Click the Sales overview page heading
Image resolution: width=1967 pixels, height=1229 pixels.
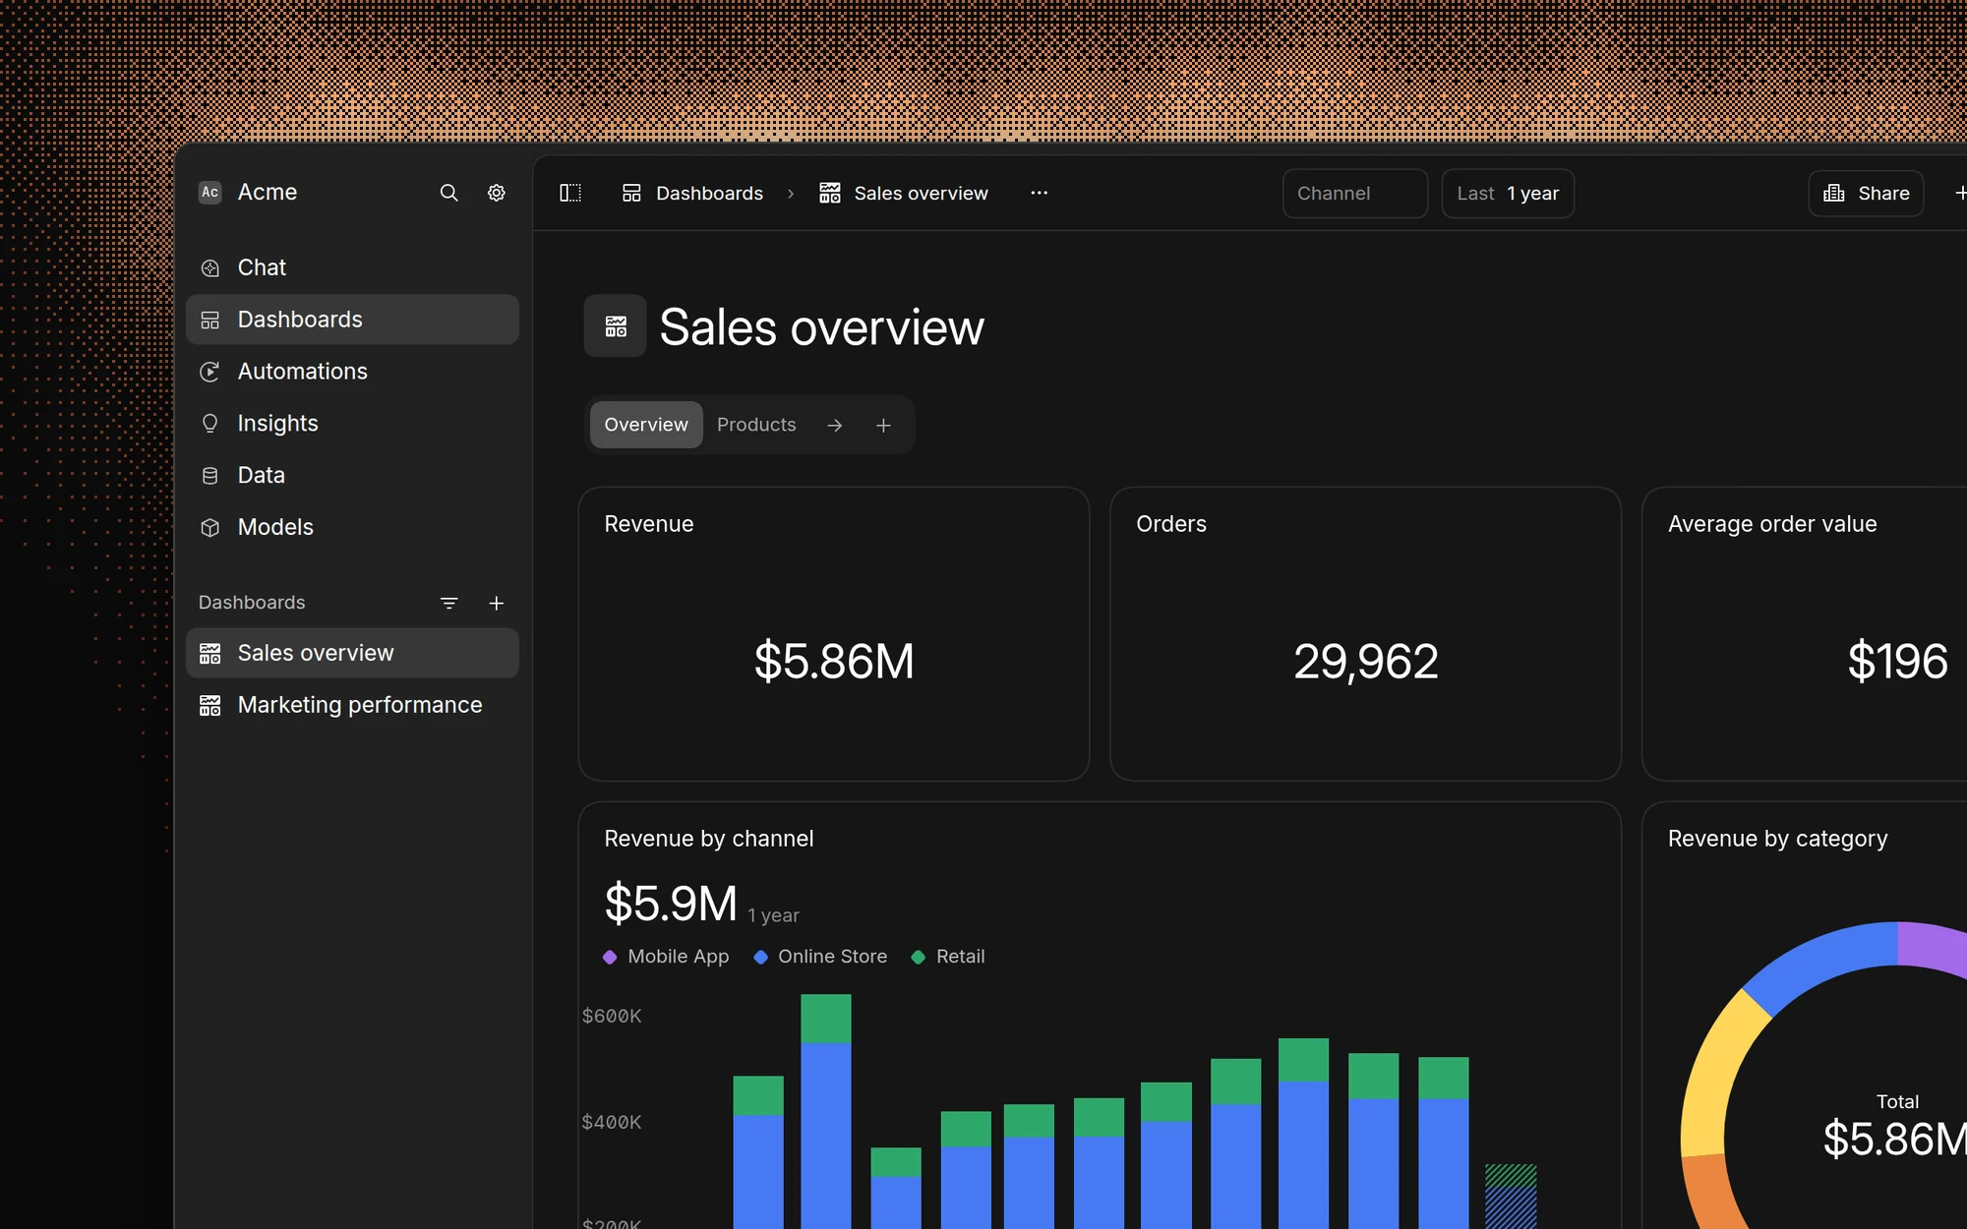pos(821,327)
